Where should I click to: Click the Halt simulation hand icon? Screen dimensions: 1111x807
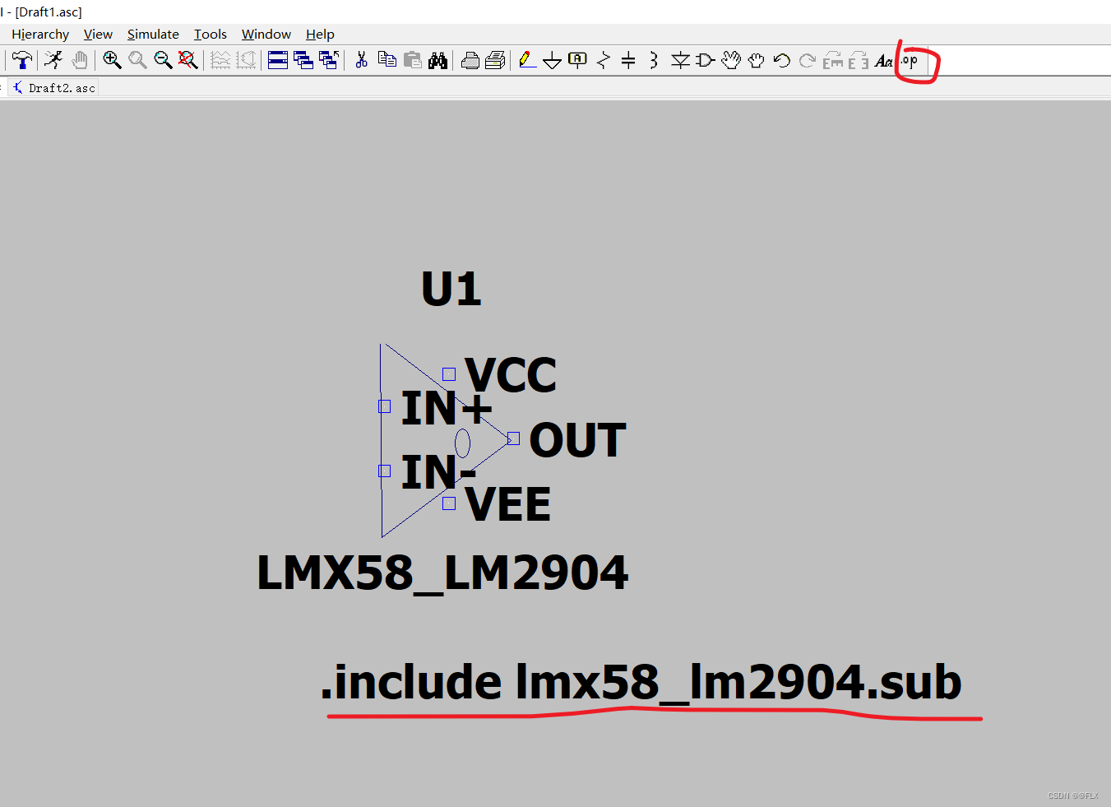click(x=80, y=60)
